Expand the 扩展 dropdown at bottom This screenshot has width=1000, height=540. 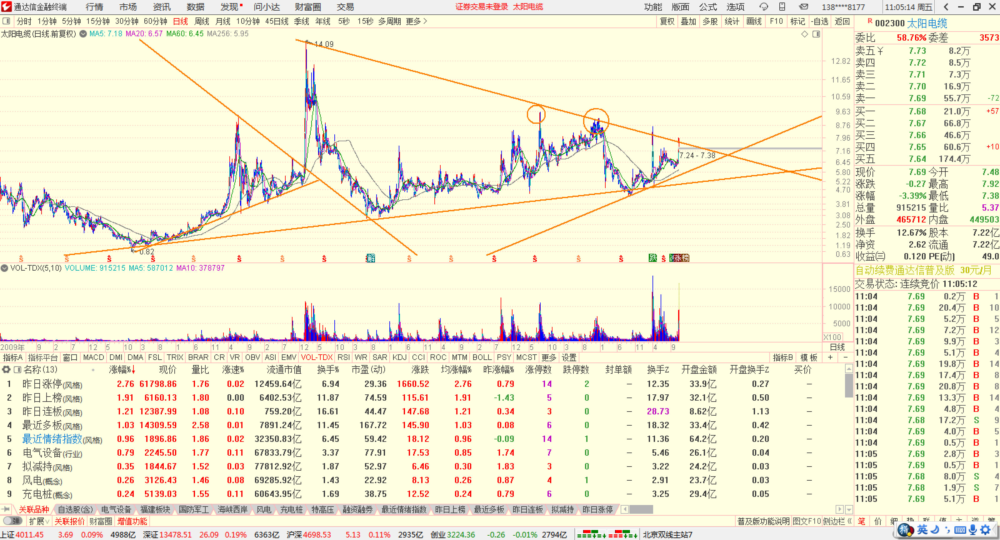click(39, 521)
